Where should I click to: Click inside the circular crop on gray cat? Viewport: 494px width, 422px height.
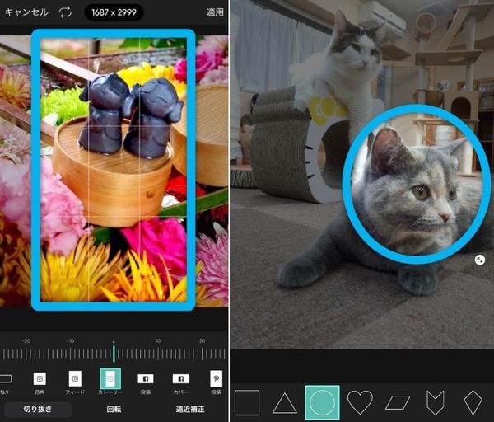click(417, 184)
